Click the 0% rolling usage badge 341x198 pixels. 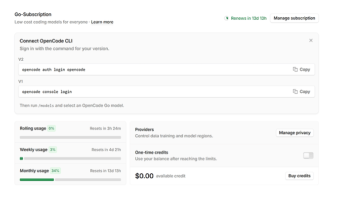pyautogui.click(x=51, y=128)
